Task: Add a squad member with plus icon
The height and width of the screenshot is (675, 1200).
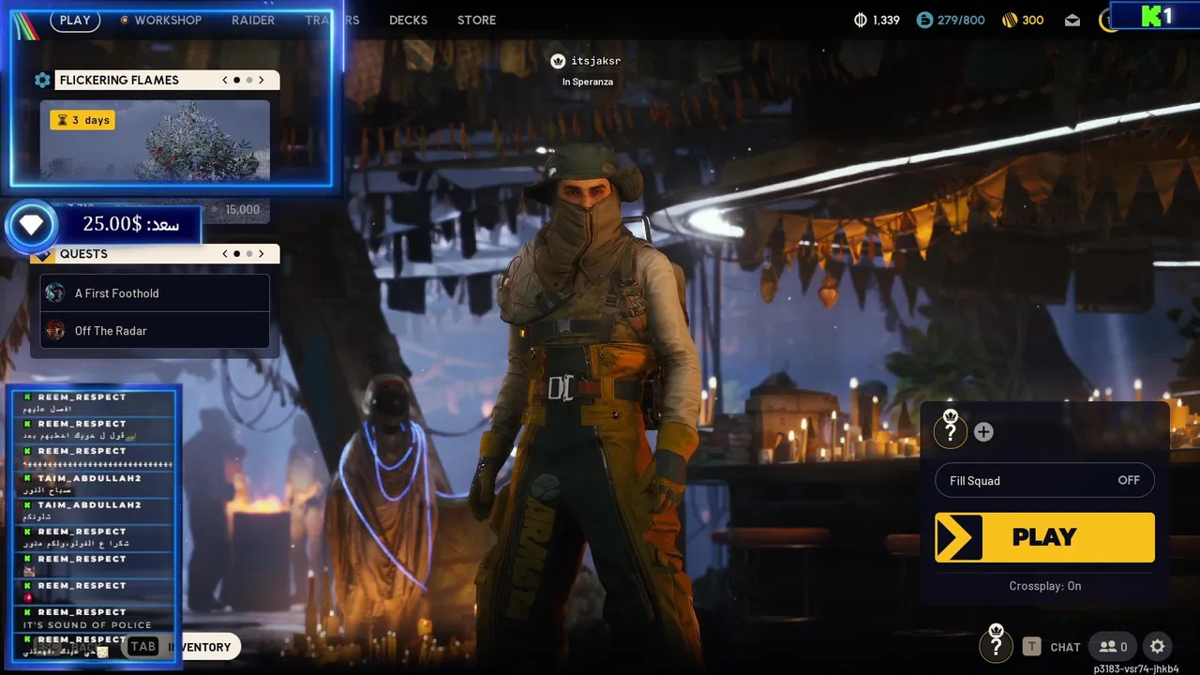Action: click(x=983, y=431)
